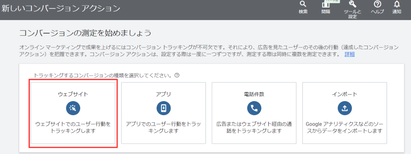Click help icon beside conversion type prompt

(x=177, y=76)
